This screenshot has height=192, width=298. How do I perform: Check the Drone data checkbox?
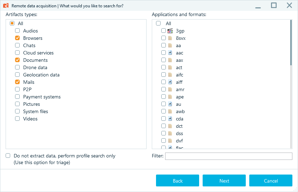pyautogui.click(x=17, y=67)
